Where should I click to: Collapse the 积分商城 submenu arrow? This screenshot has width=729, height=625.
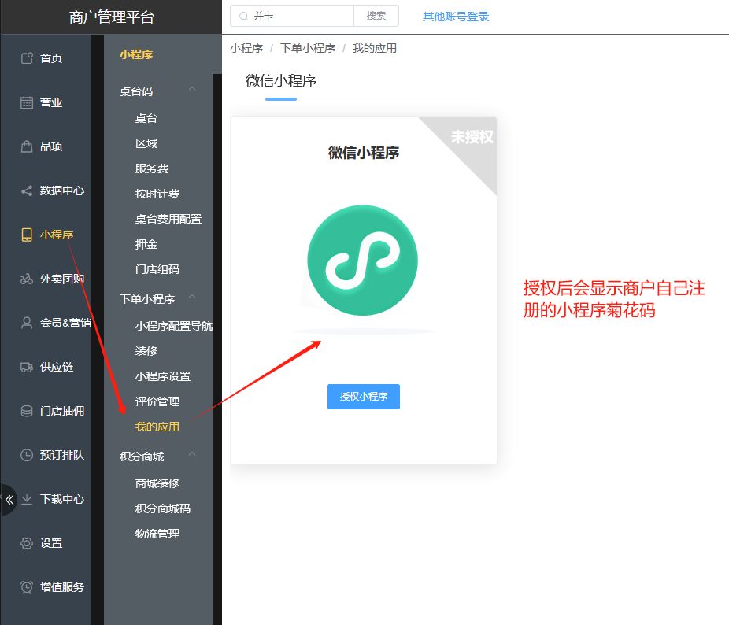(192, 454)
